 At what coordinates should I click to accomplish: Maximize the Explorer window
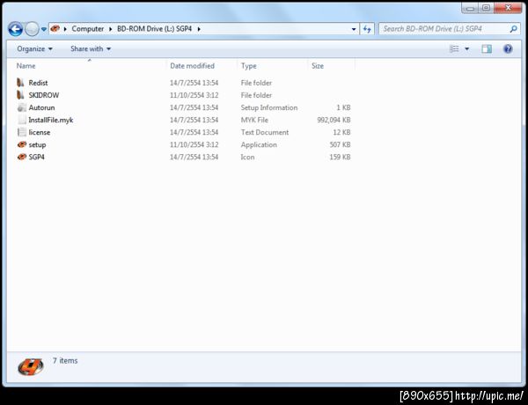click(x=486, y=8)
